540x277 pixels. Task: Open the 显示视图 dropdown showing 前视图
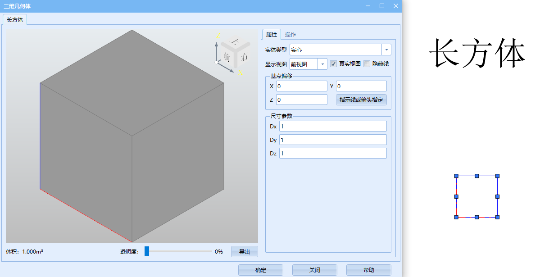point(322,64)
